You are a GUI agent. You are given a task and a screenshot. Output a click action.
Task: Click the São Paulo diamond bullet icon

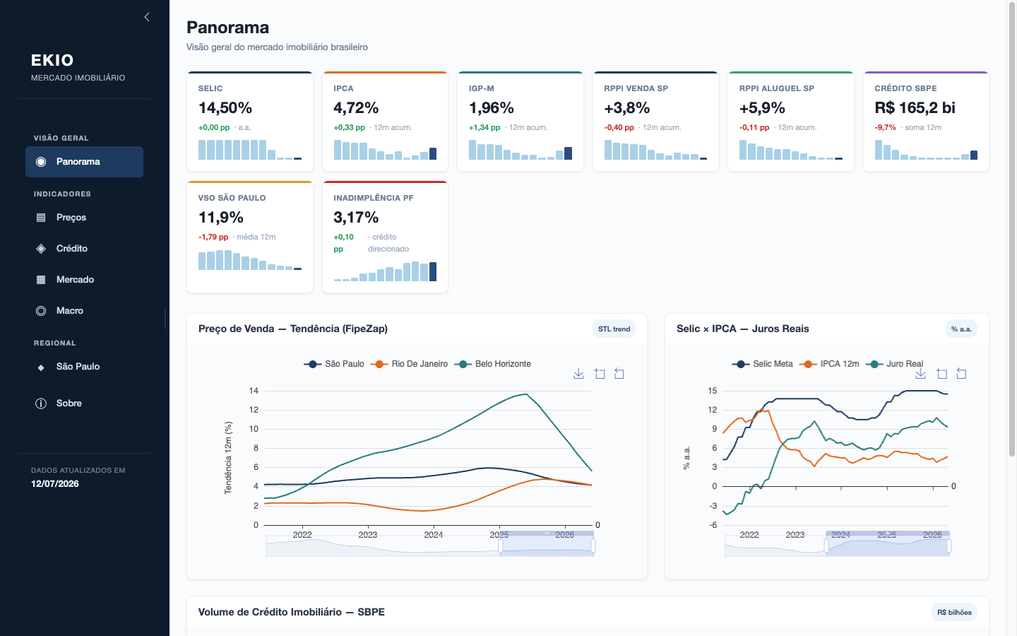(41, 367)
